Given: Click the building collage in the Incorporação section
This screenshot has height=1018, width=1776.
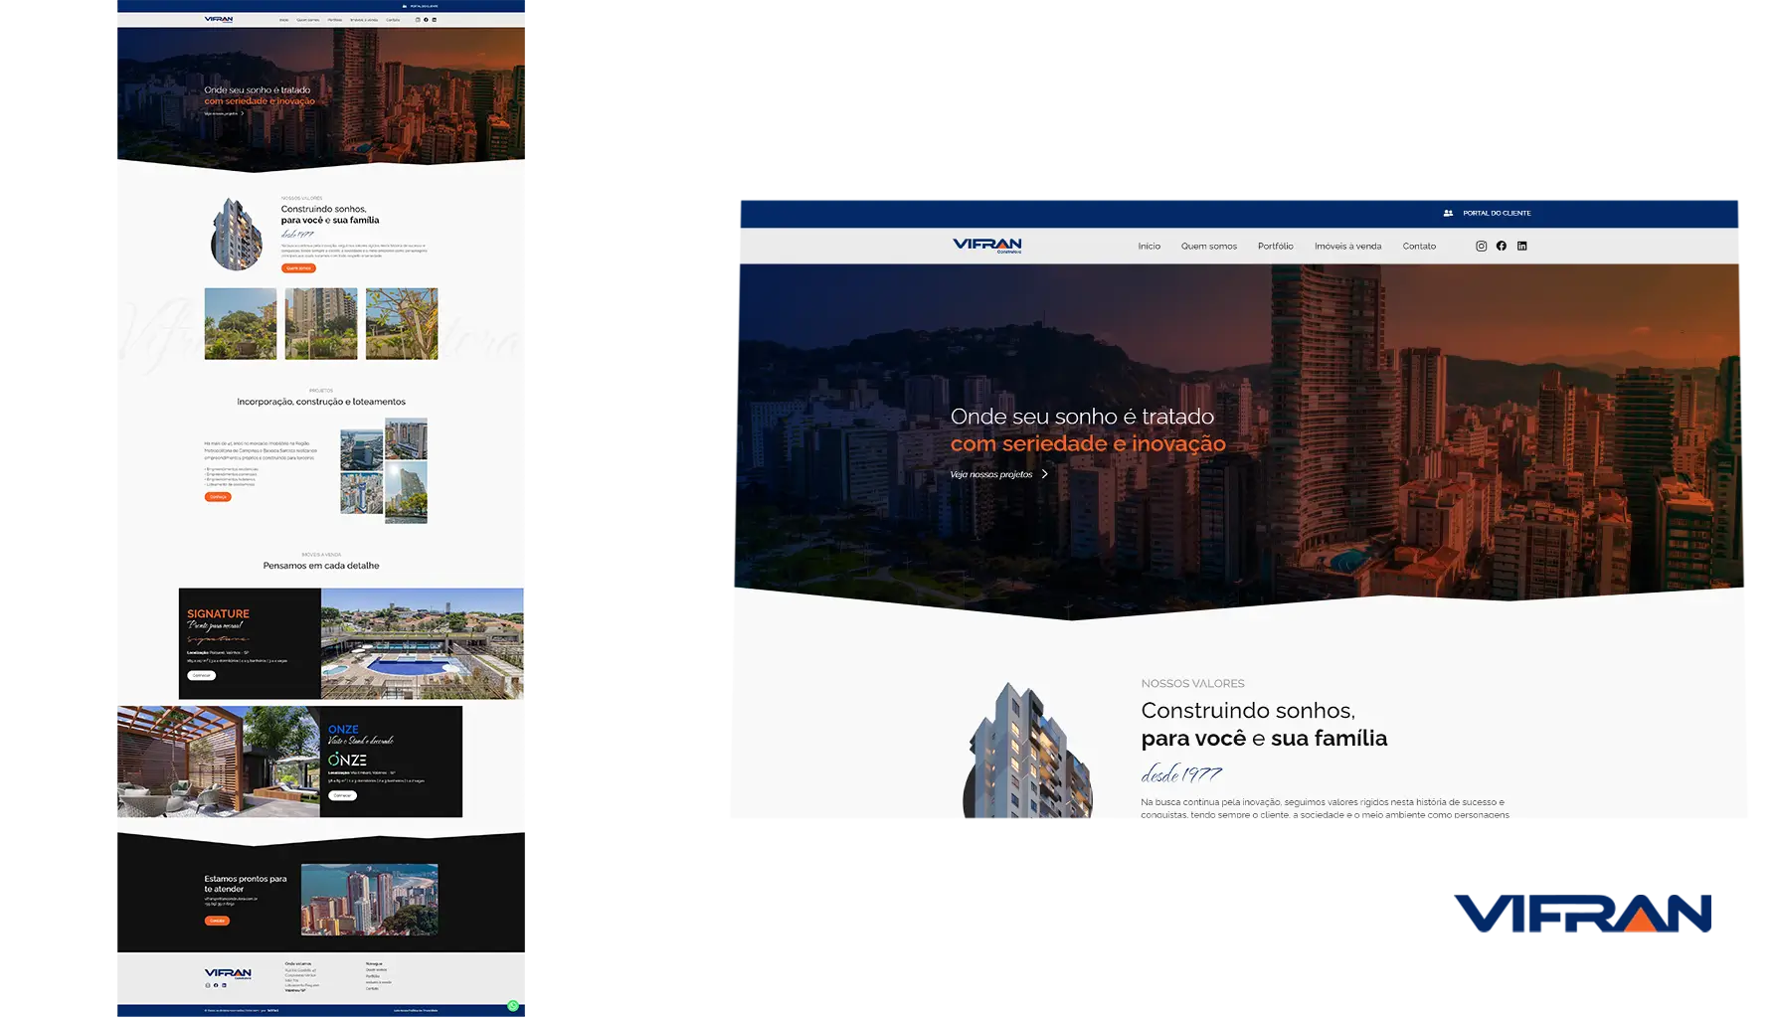Looking at the screenshot, I should pyautogui.click(x=384, y=471).
